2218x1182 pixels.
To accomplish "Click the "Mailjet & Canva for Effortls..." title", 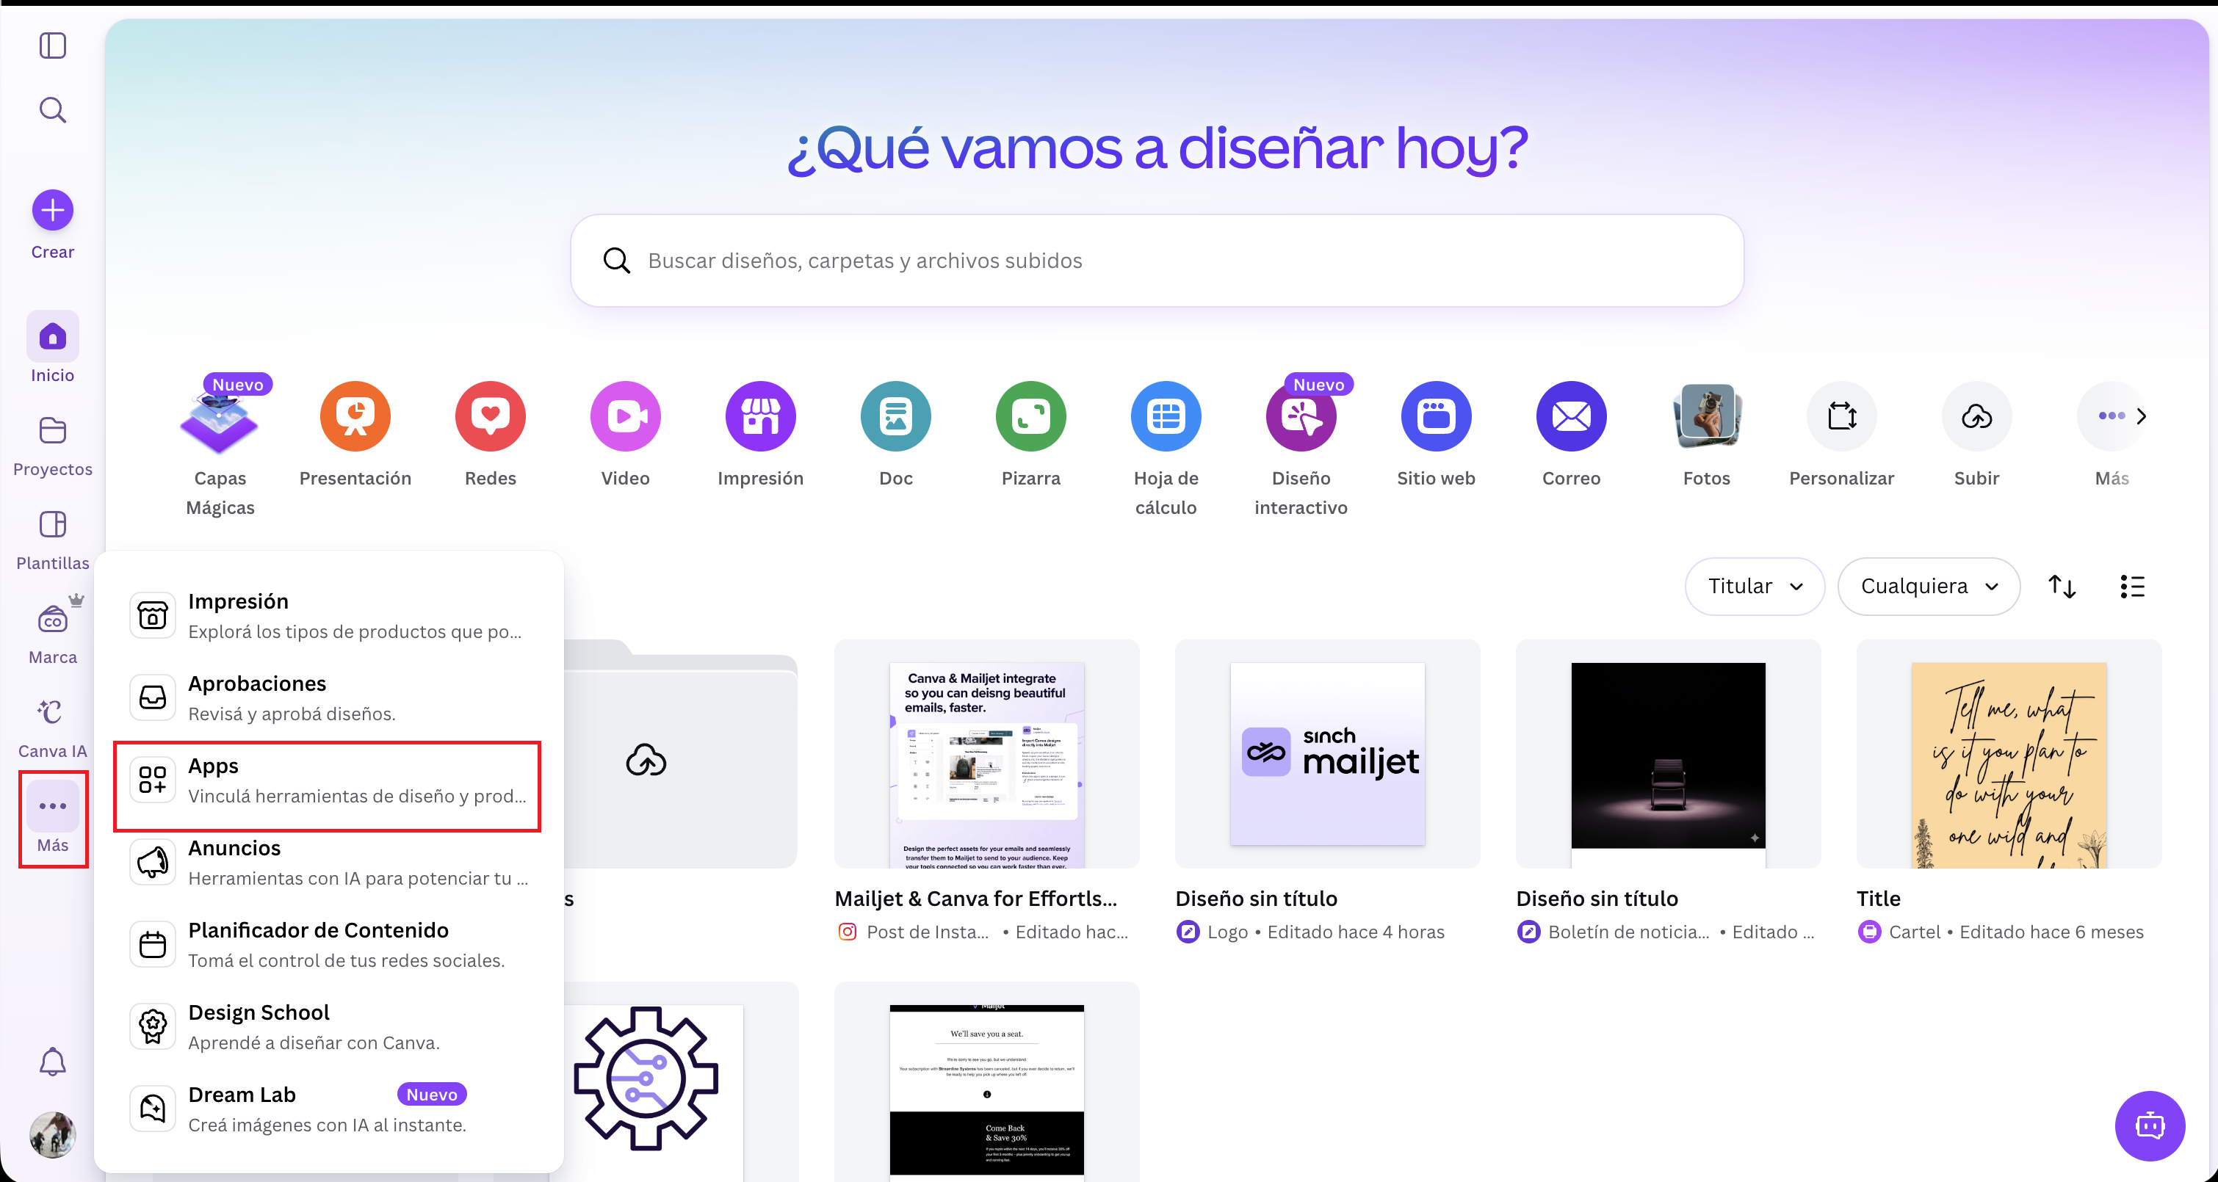I will [975, 898].
